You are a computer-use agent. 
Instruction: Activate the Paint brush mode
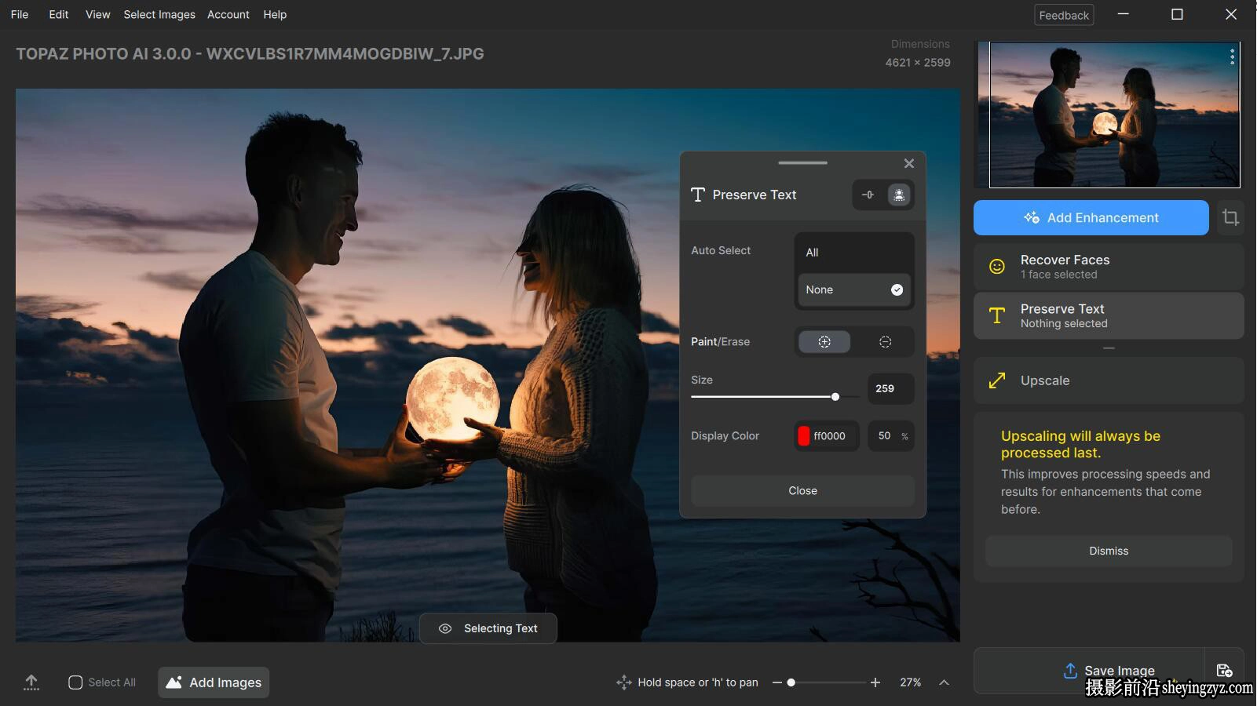click(824, 342)
